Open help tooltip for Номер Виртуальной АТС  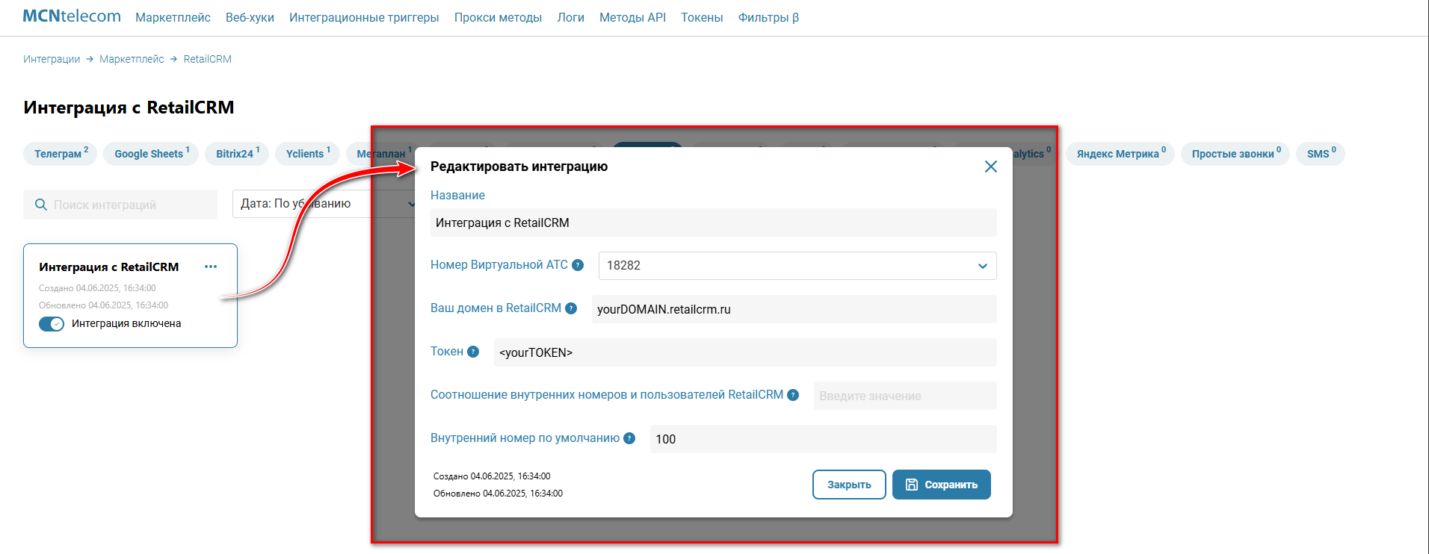pos(578,265)
